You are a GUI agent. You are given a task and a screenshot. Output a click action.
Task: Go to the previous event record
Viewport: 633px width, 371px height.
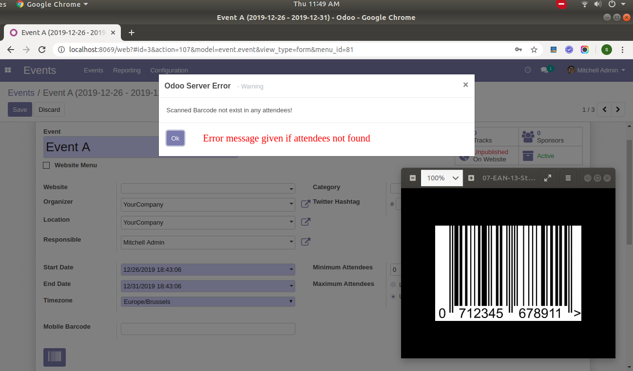coord(605,109)
